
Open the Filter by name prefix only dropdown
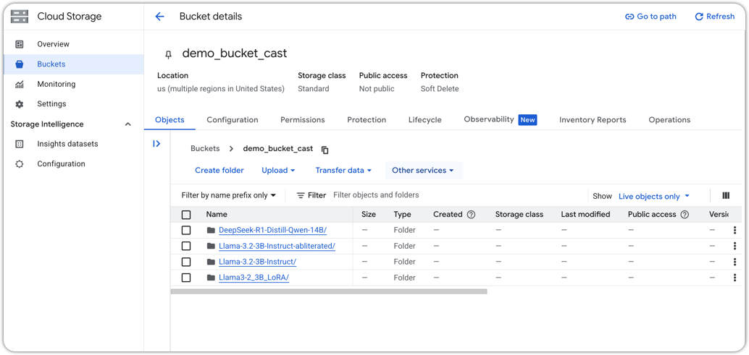point(229,195)
